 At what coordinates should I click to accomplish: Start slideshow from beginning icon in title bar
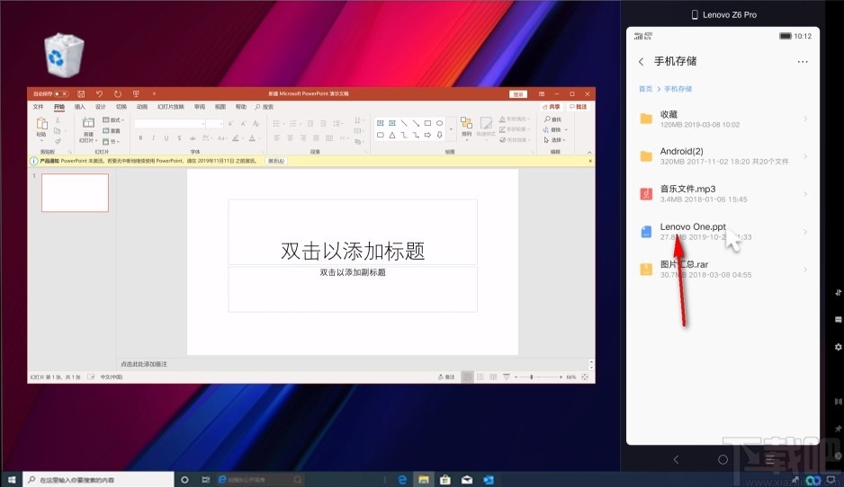(x=136, y=94)
